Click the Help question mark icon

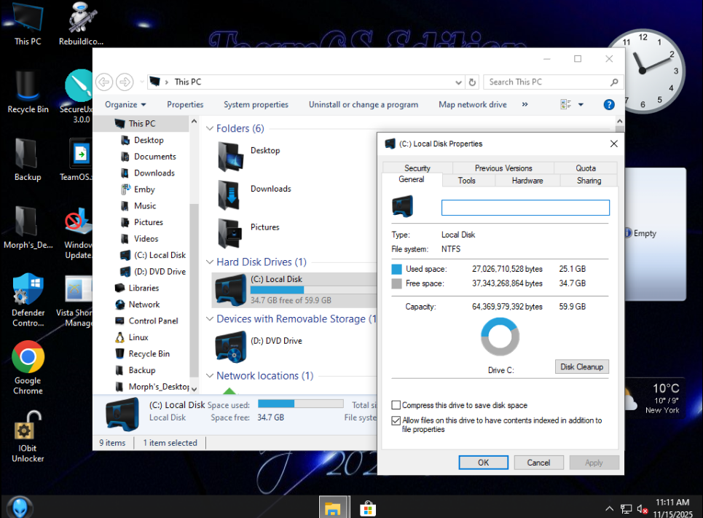click(x=609, y=105)
